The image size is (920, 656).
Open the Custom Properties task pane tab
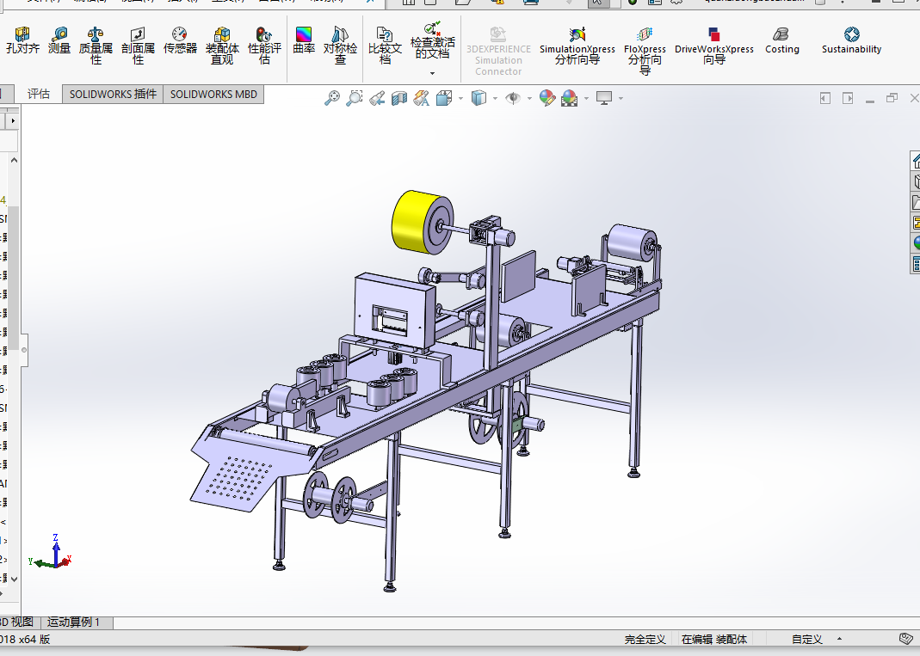916,263
